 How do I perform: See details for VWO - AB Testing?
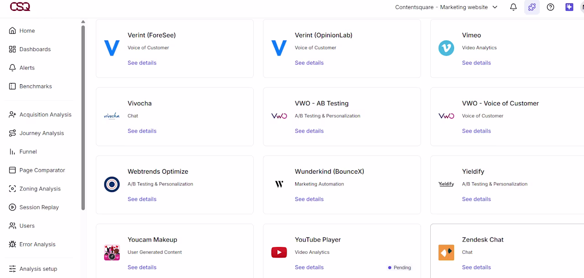(309, 131)
